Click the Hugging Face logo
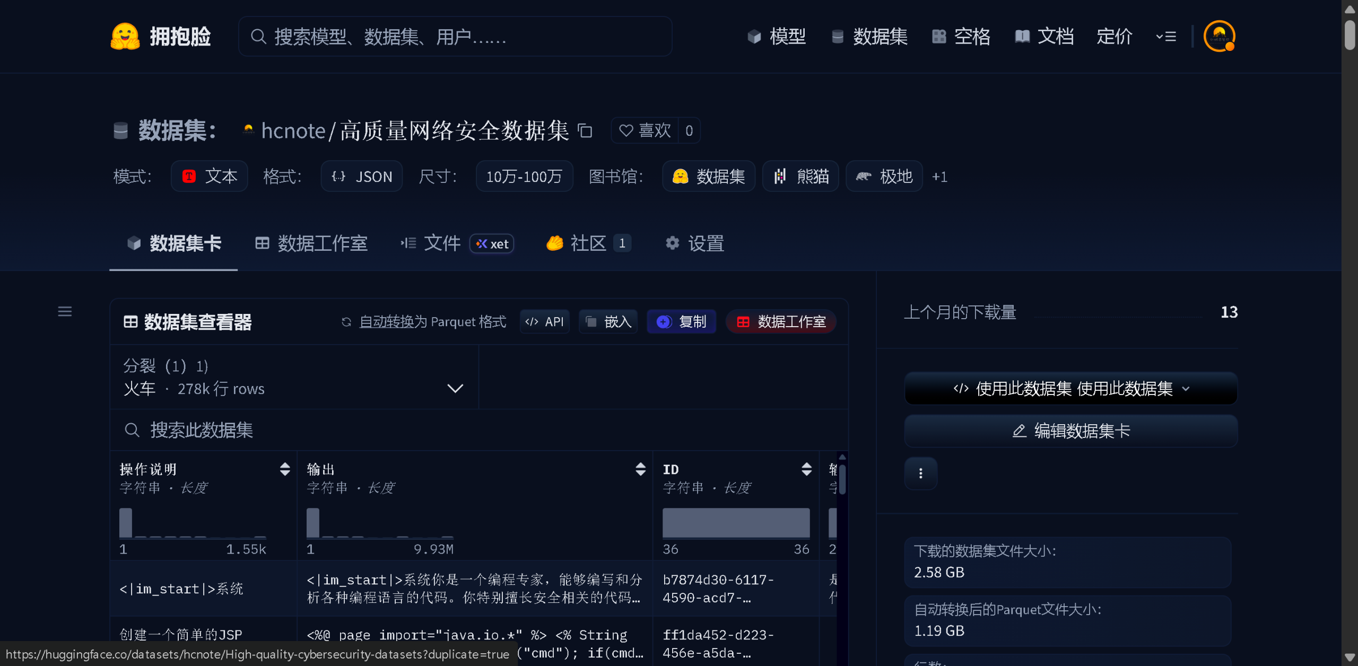1358x666 pixels. click(x=125, y=36)
